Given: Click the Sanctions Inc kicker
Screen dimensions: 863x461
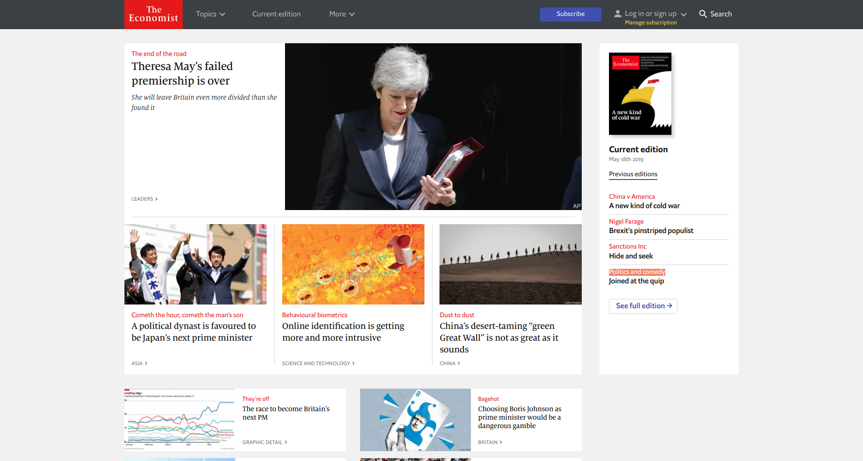Looking at the screenshot, I should click(627, 246).
